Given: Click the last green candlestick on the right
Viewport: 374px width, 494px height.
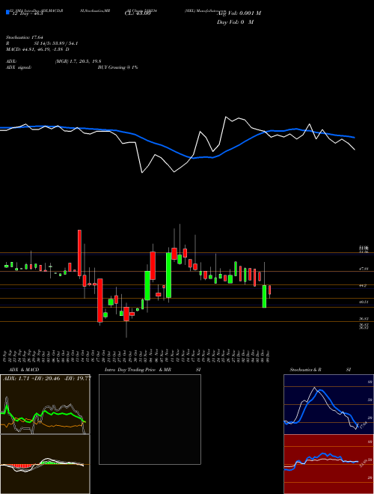Looking at the screenshot, I should click(x=265, y=296).
